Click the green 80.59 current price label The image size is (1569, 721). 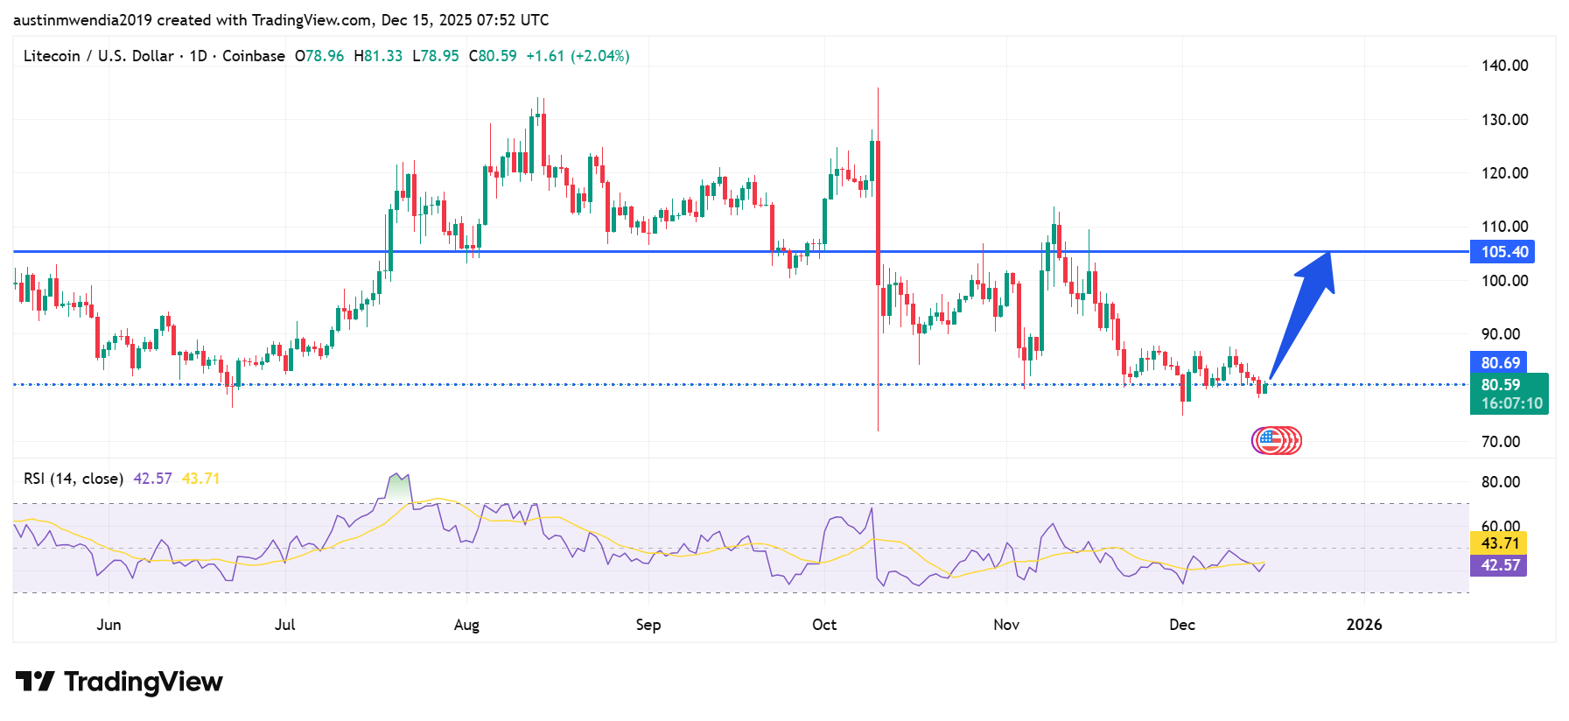[x=1501, y=385]
